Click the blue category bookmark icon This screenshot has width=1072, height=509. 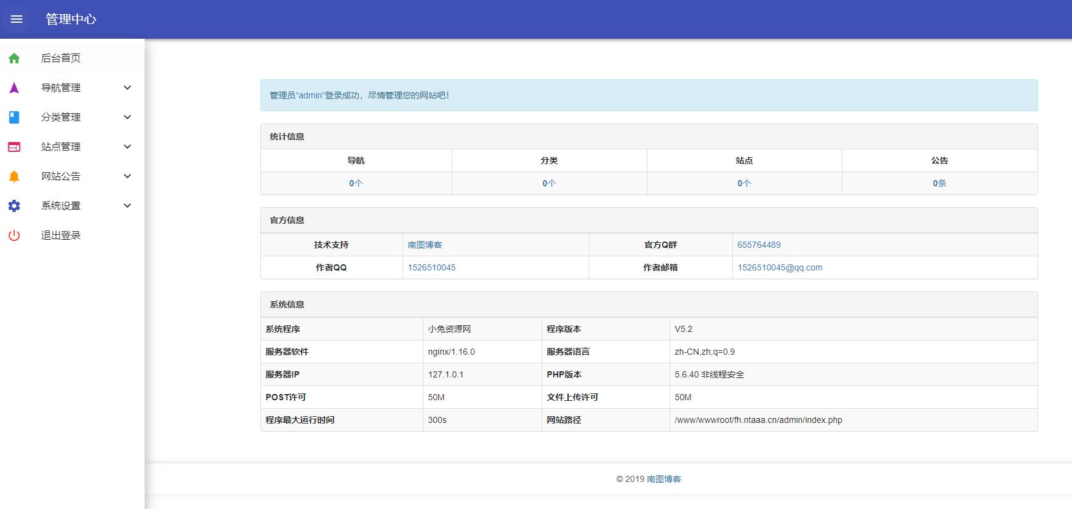point(14,117)
